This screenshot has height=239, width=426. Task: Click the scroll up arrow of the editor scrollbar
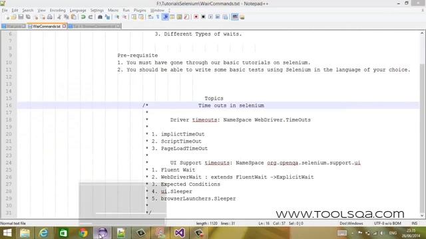pos(422,34)
